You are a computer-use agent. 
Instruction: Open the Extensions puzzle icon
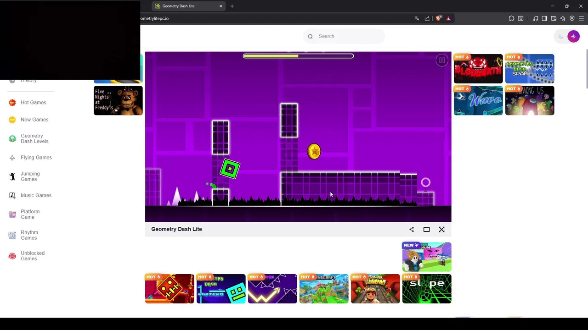[x=511, y=18]
